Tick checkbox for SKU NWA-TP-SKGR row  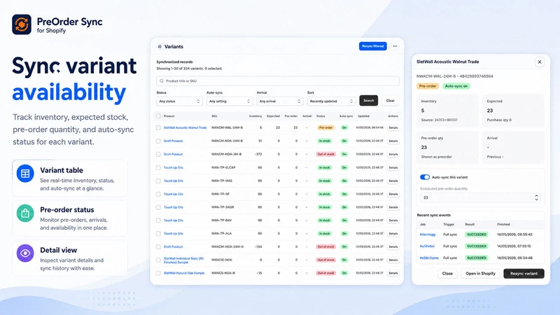coord(158,207)
